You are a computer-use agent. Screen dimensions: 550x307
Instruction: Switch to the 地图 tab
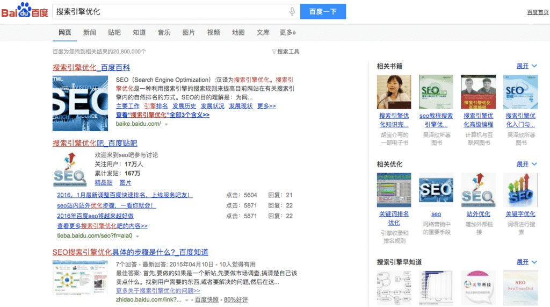click(238, 32)
